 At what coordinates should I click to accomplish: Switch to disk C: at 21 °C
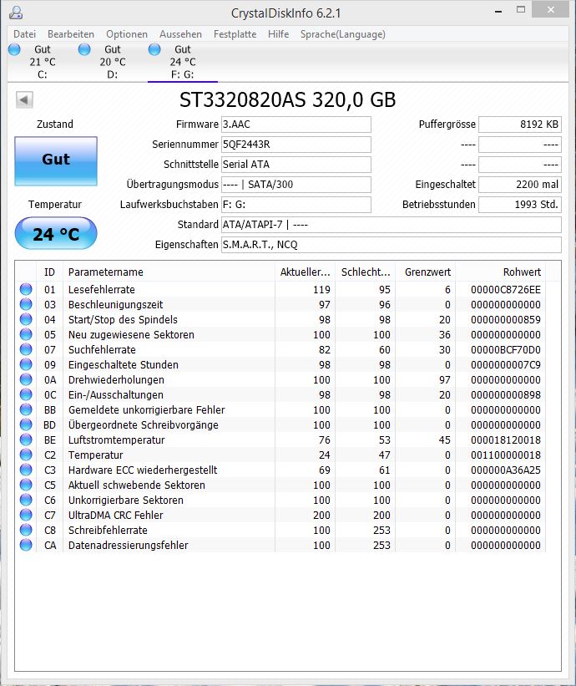click(43, 62)
